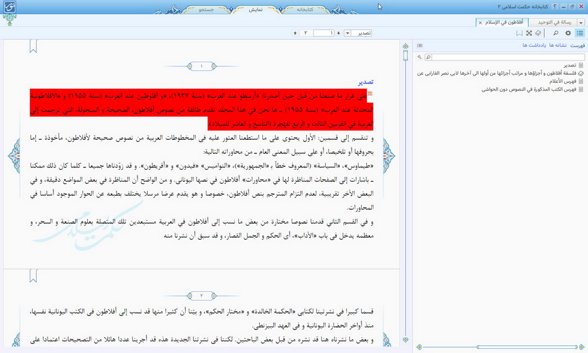Click the page icon next to فهرس الأعلام
Image resolution: width=588 pixels, height=353 pixels.
581,81
